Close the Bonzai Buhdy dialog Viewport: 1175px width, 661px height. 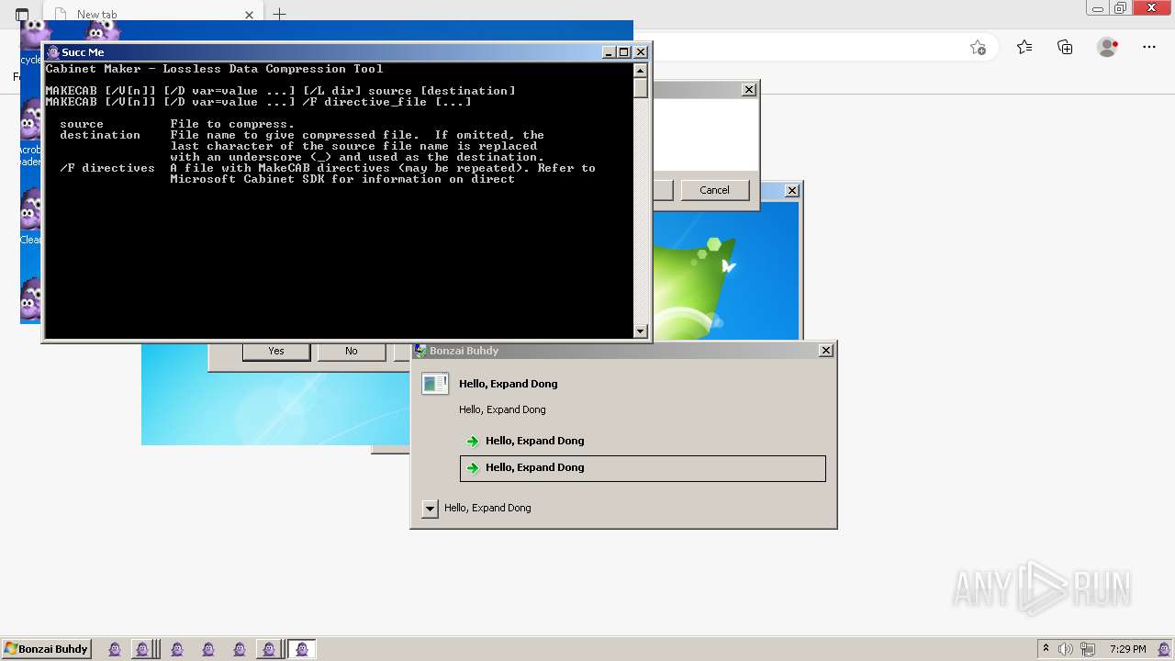825,351
